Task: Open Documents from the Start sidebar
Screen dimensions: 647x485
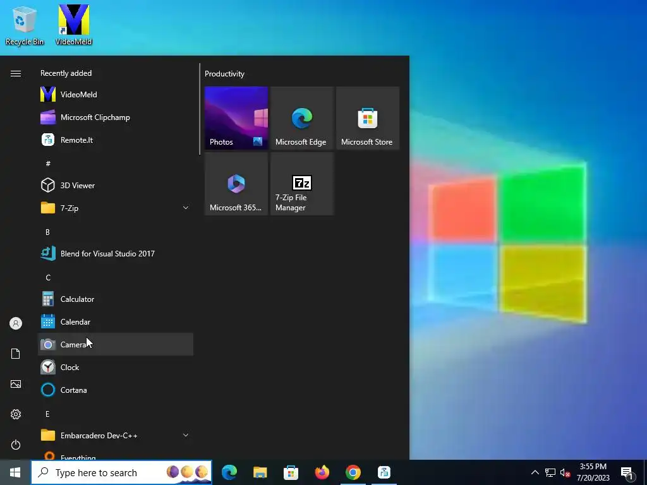Action: (16, 354)
